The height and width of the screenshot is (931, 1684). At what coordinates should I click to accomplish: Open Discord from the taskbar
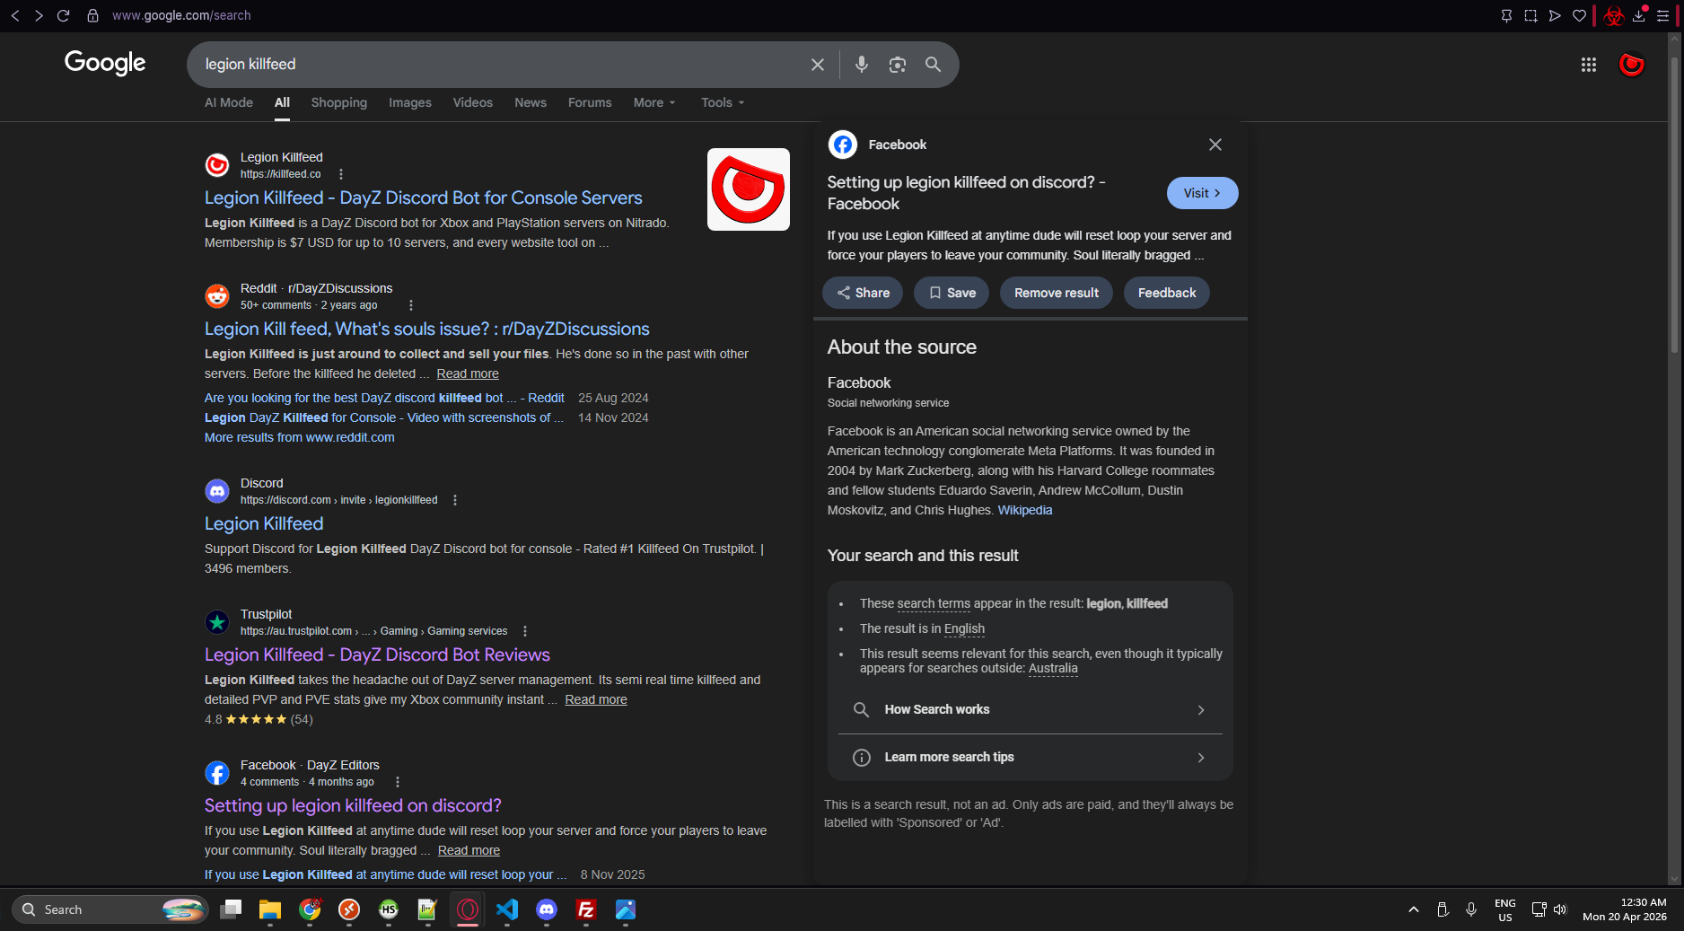(x=547, y=909)
